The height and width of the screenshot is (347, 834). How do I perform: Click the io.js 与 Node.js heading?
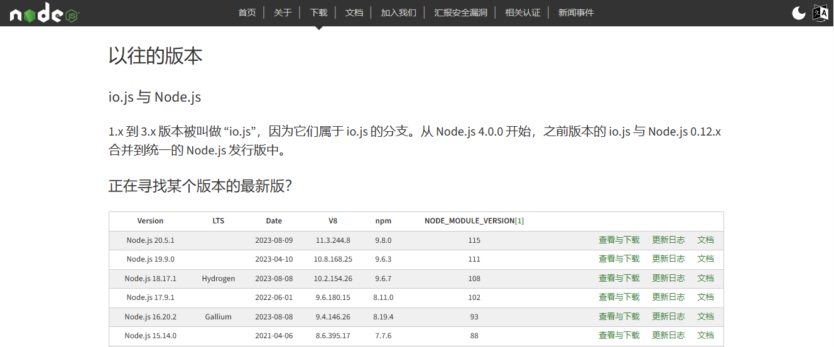(x=154, y=97)
